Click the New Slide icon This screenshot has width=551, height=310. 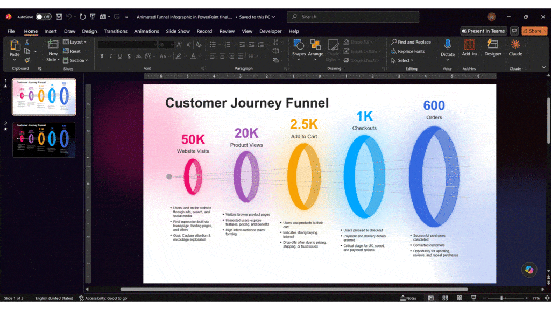(53, 45)
